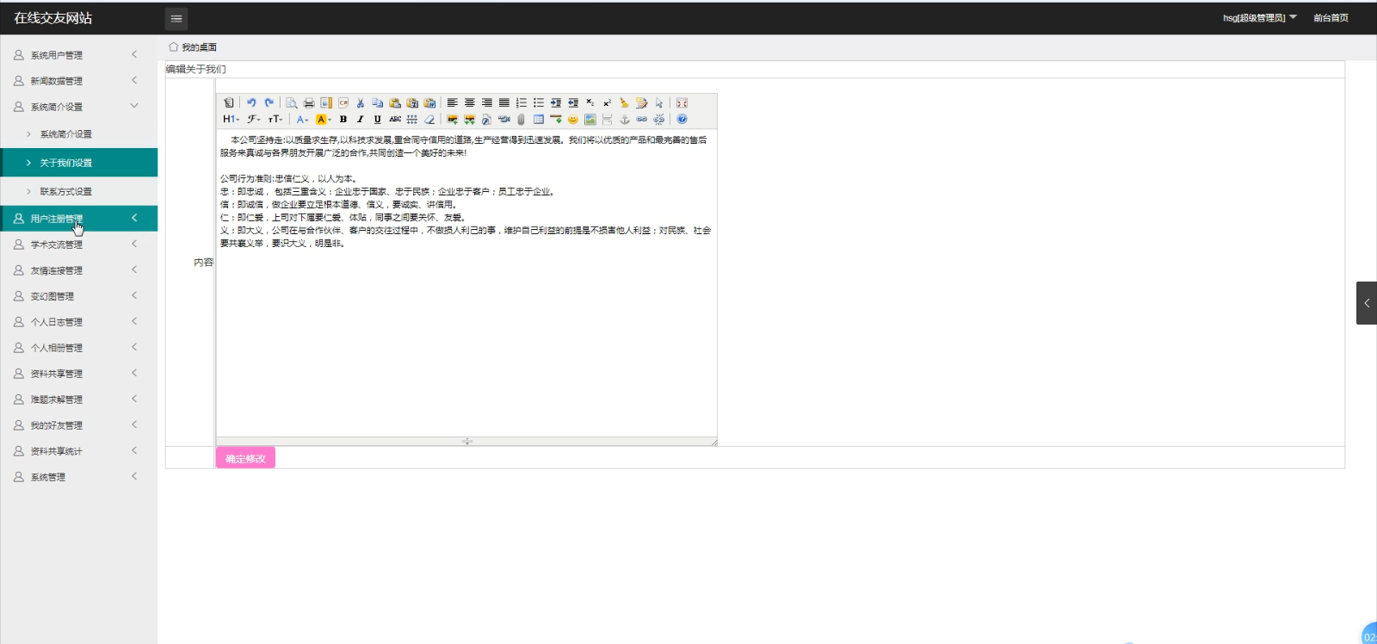Select 系统简介设置 submenu item
Screen dimensions: 1377x644
coord(65,134)
